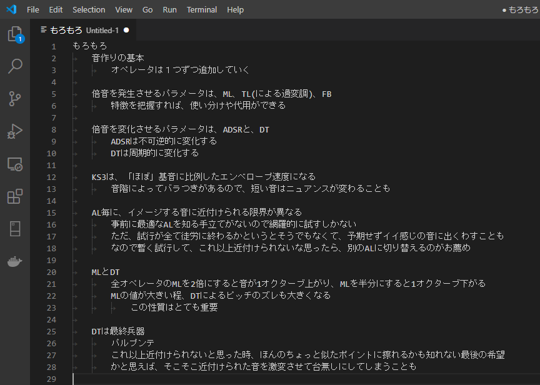Viewport: 540px width, 385px height.
Task: Open the Selection menu
Action: click(x=89, y=9)
